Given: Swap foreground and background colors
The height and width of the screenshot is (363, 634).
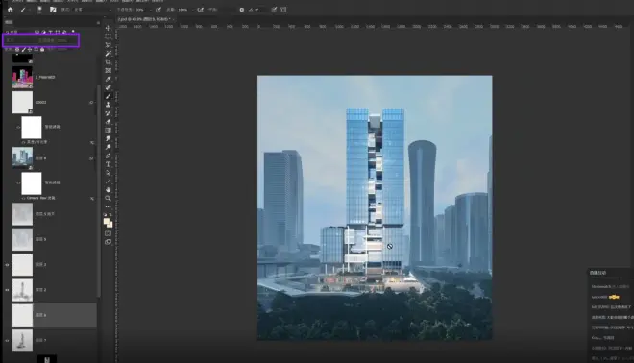Looking at the screenshot, I should point(110,215).
